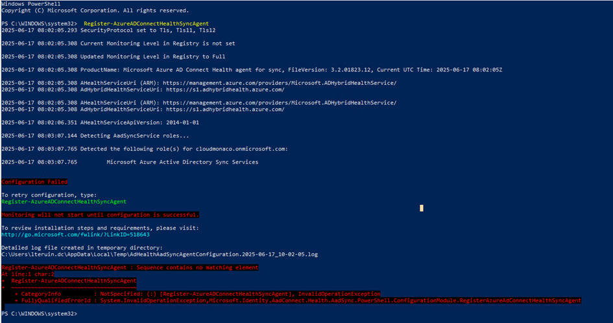Click the "Monitoring will not start" red warning
Viewport: 613px width, 323px height.
(100, 214)
